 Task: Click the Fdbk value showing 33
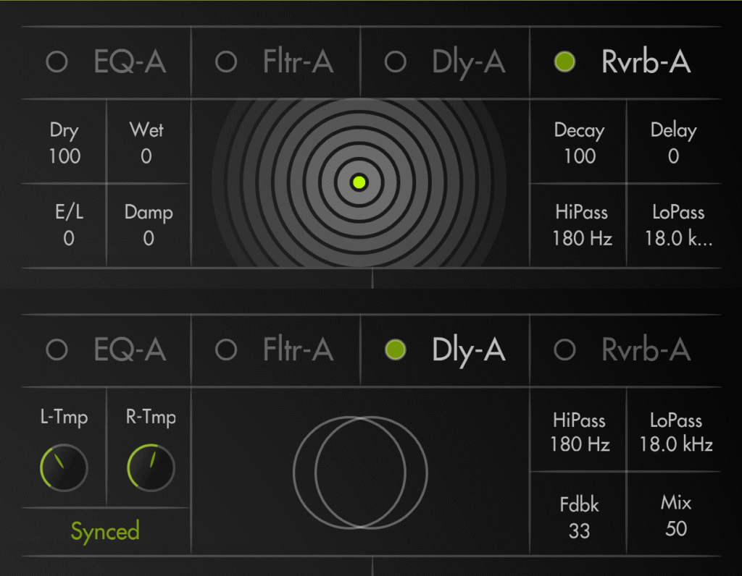coord(579,530)
